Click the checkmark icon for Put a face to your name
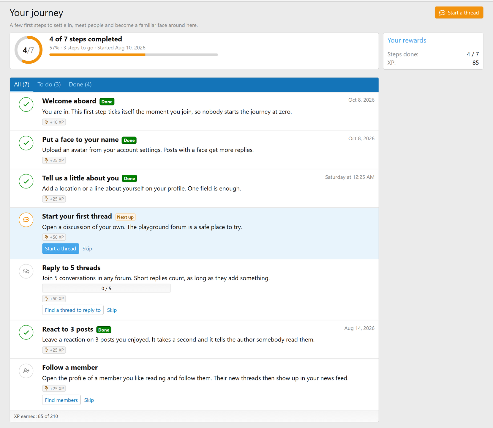Image resolution: width=493 pixels, height=428 pixels. click(26, 143)
